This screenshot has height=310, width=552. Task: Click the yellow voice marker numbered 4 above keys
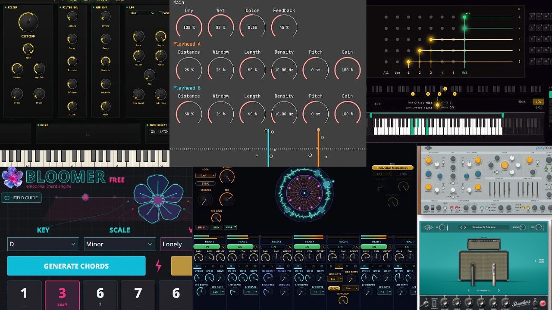[445, 89]
